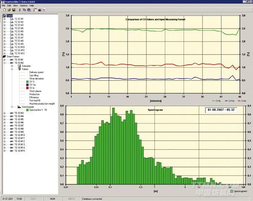The image size is (253, 201).
Task: Open the Options menu
Action: 23,5
